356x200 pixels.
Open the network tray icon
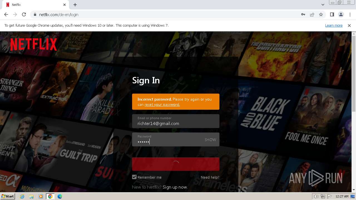click(x=323, y=196)
